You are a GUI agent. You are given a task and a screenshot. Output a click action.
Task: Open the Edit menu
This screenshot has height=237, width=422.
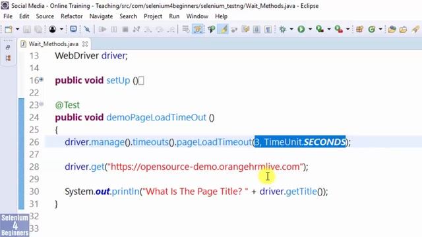[24, 16]
